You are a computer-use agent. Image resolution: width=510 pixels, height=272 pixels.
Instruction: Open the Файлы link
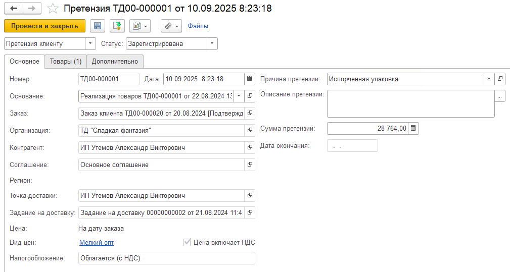[x=198, y=26]
